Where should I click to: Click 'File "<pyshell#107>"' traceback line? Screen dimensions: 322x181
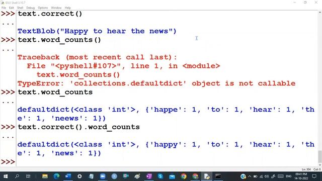pyautogui.click(x=123, y=66)
